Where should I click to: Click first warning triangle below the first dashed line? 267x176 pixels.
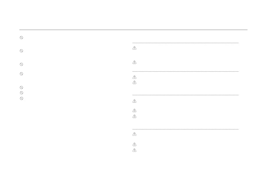134,48
